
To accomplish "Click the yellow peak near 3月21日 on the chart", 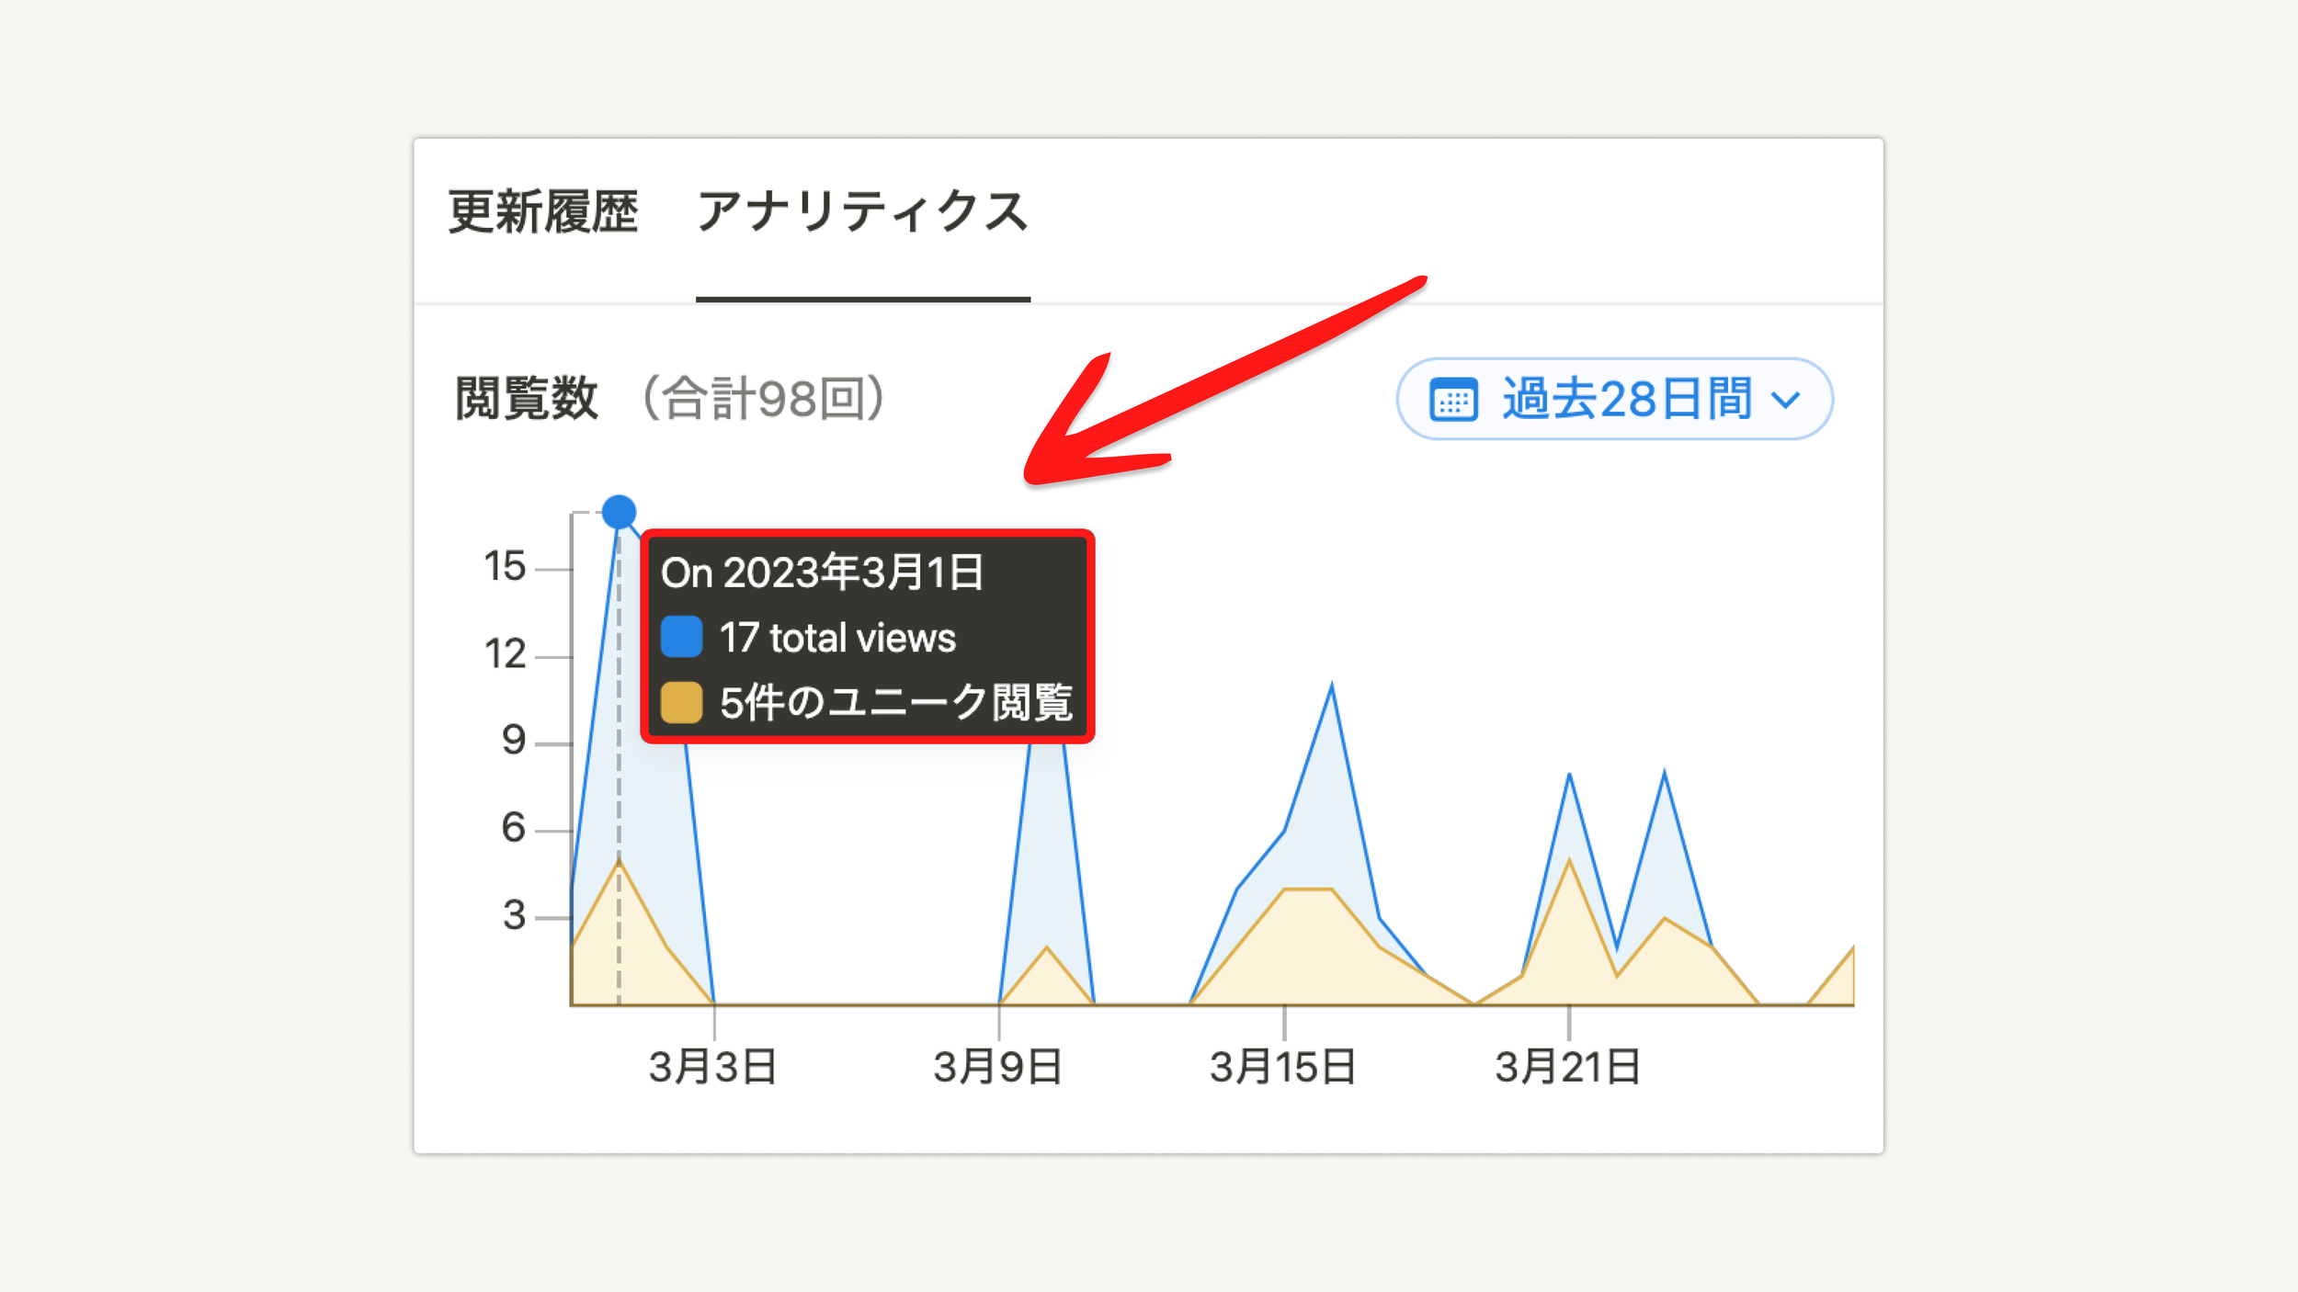I will click(x=1568, y=861).
